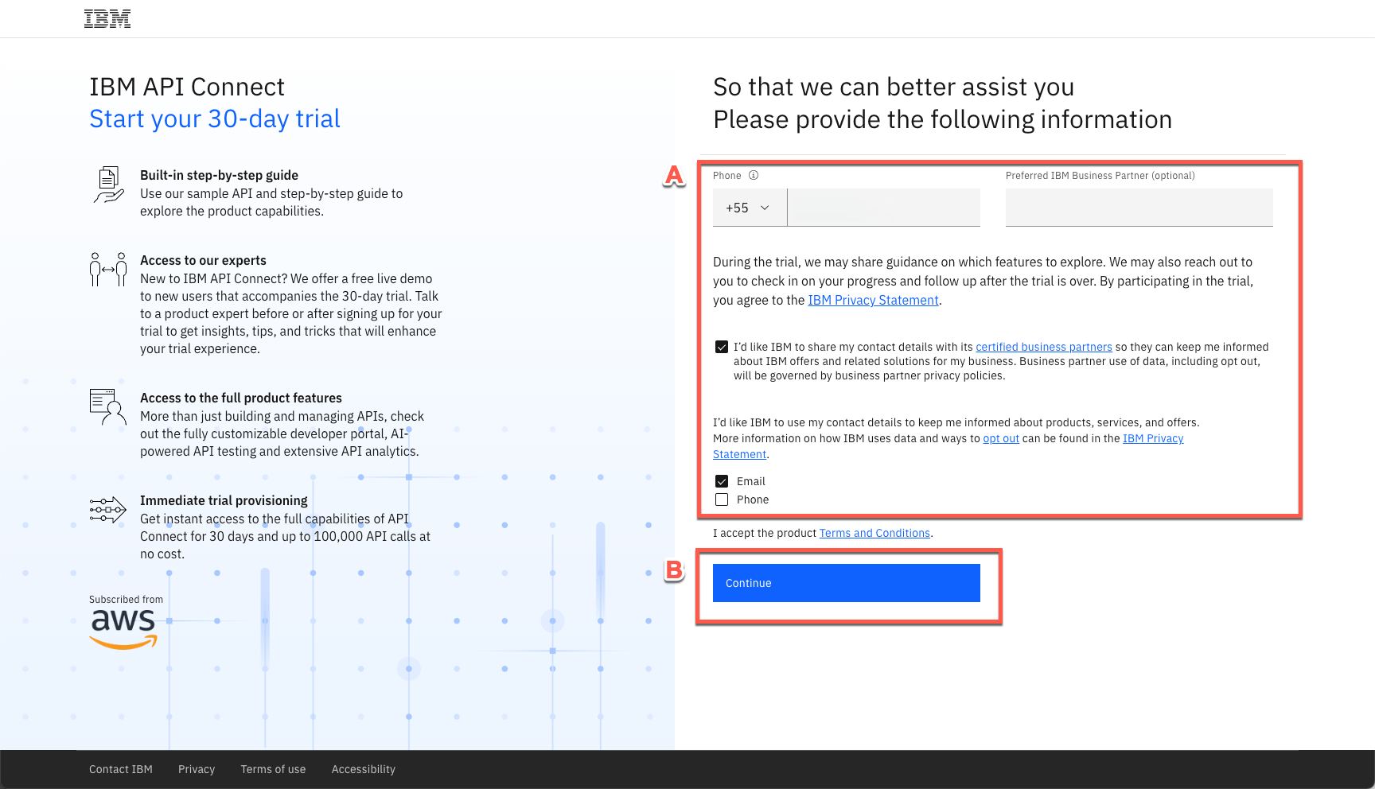
Task: Follow the opt out link
Action: [x=1001, y=438]
